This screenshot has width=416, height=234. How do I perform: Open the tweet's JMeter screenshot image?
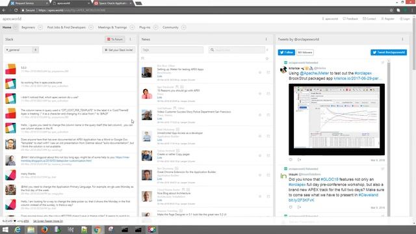pyautogui.click(x=337, y=120)
